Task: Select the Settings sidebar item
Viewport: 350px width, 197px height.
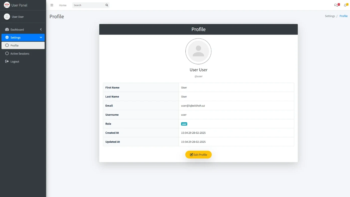Action: pos(23,37)
